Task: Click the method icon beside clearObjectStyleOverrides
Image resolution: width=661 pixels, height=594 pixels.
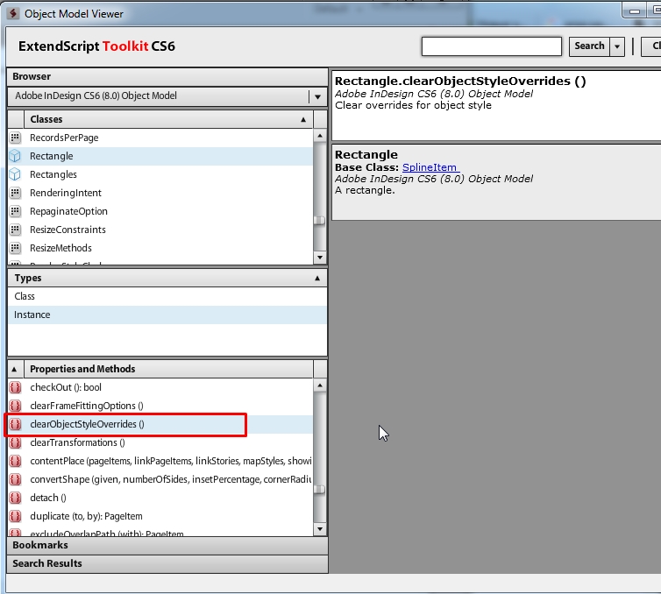Action: coord(15,424)
